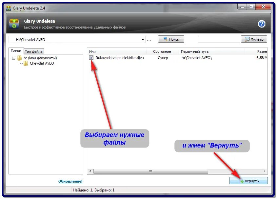Collapse the h: (Мои документы) tree node

click(x=13, y=58)
